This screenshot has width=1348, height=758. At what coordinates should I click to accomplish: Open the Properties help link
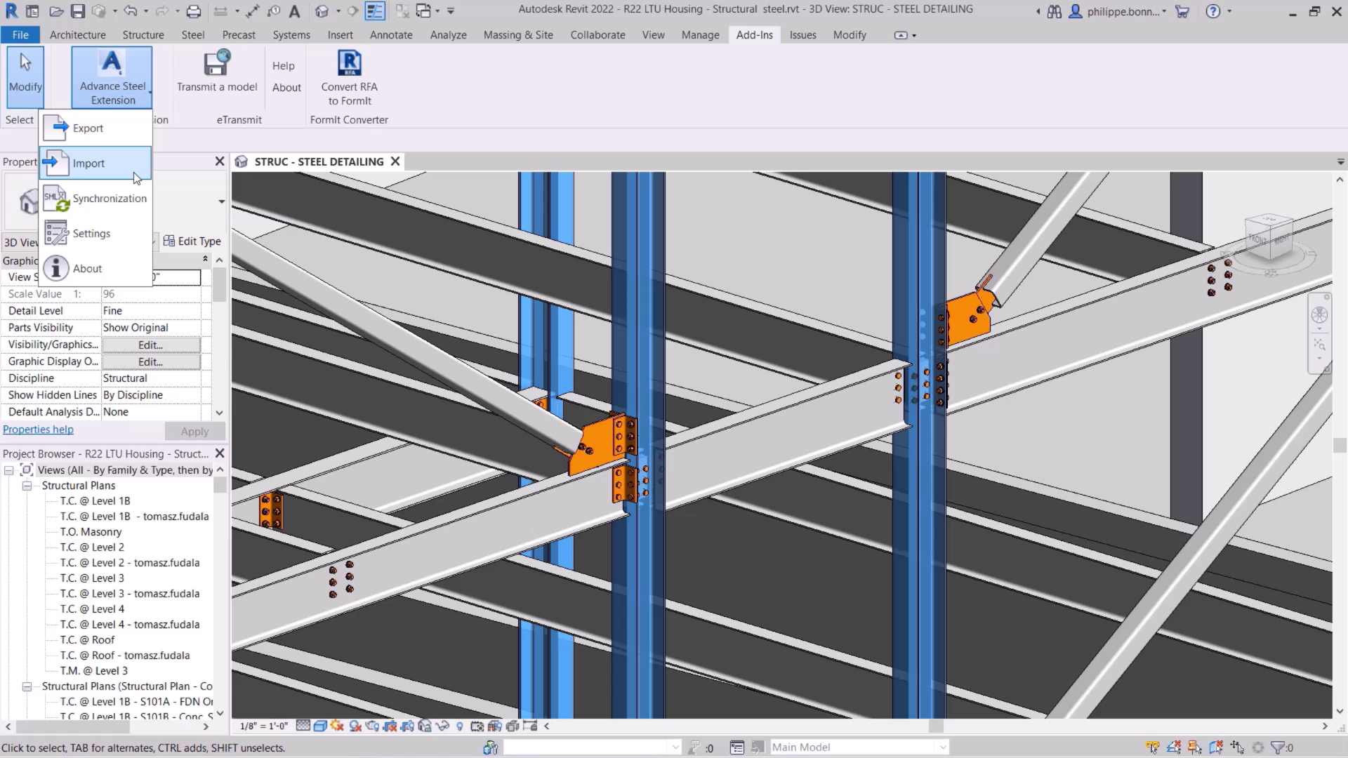click(x=38, y=429)
